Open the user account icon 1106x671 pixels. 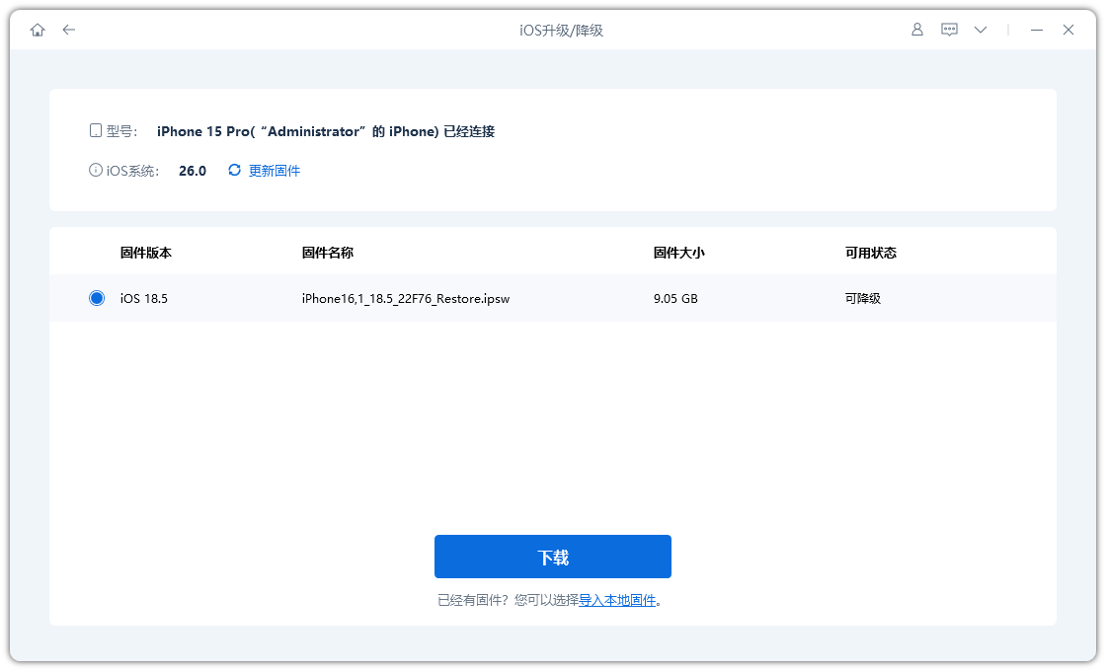[917, 30]
